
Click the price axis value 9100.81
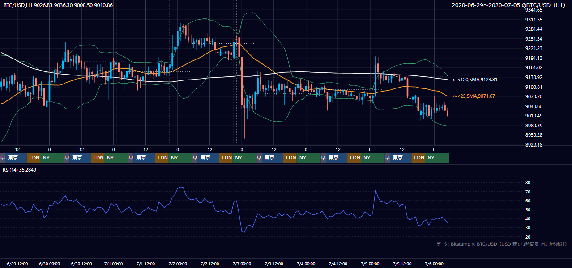point(534,87)
